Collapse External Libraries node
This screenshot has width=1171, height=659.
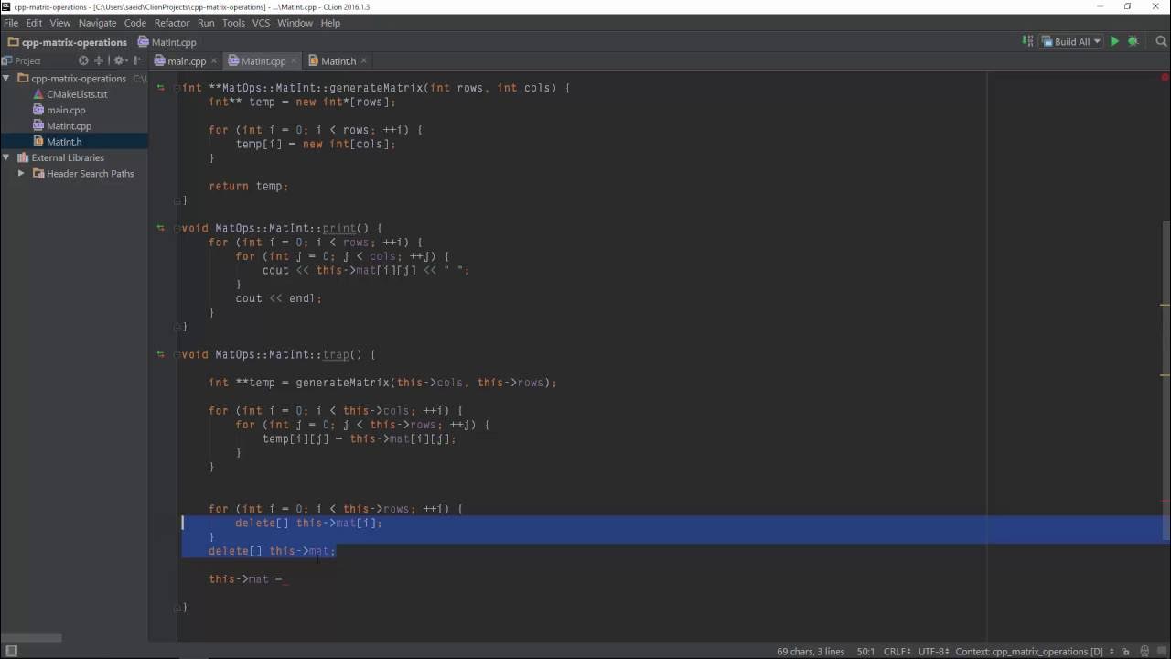6,157
